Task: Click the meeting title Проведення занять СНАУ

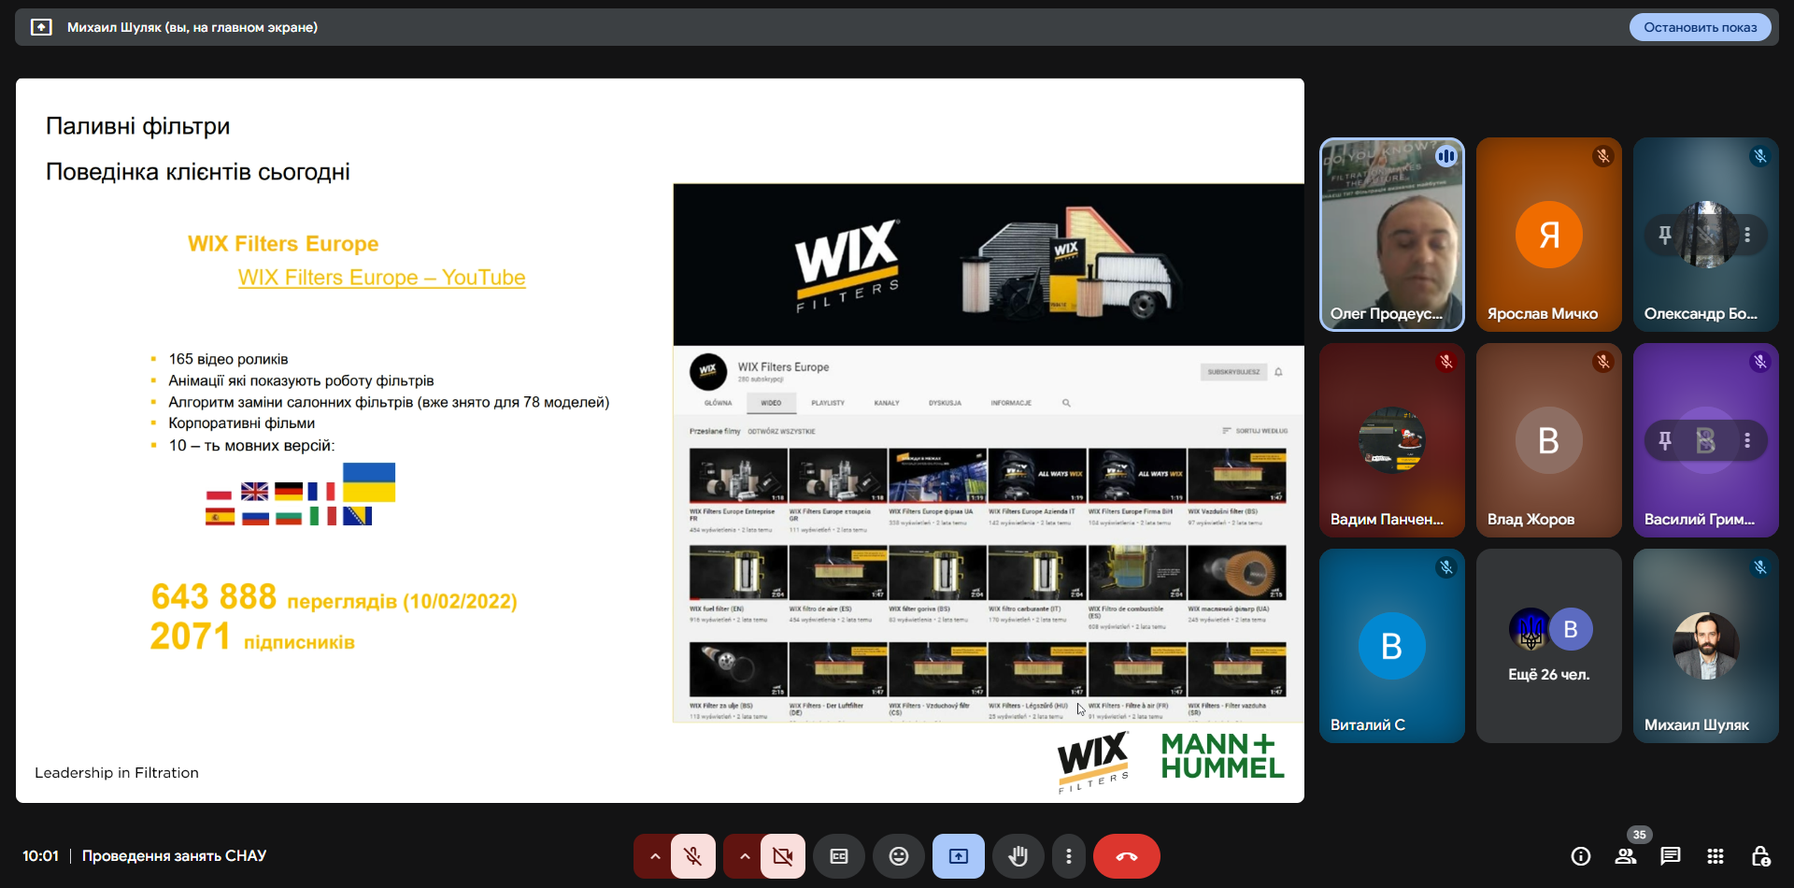Action: [x=174, y=856]
